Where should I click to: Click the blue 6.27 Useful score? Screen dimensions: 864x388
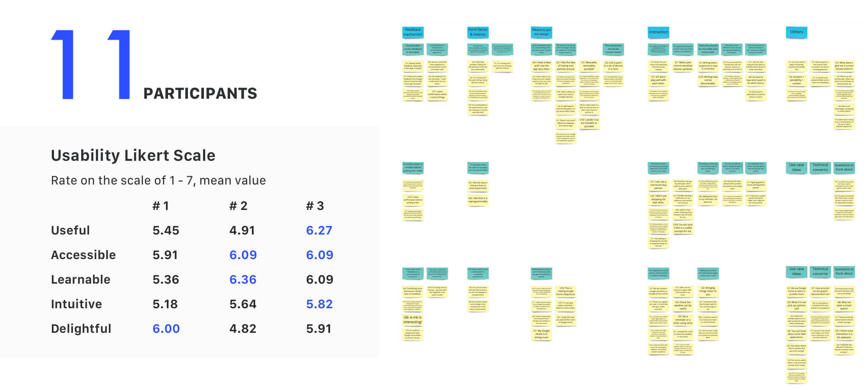tap(319, 231)
